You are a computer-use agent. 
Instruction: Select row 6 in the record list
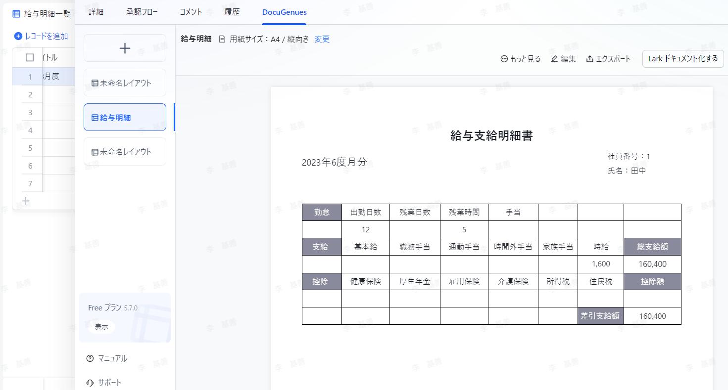(x=43, y=166)
